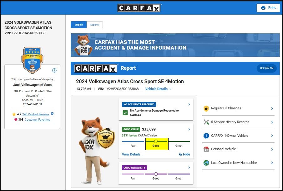
Task: Click the Regular Oil Changes shield badge
Action: (106, 138)
